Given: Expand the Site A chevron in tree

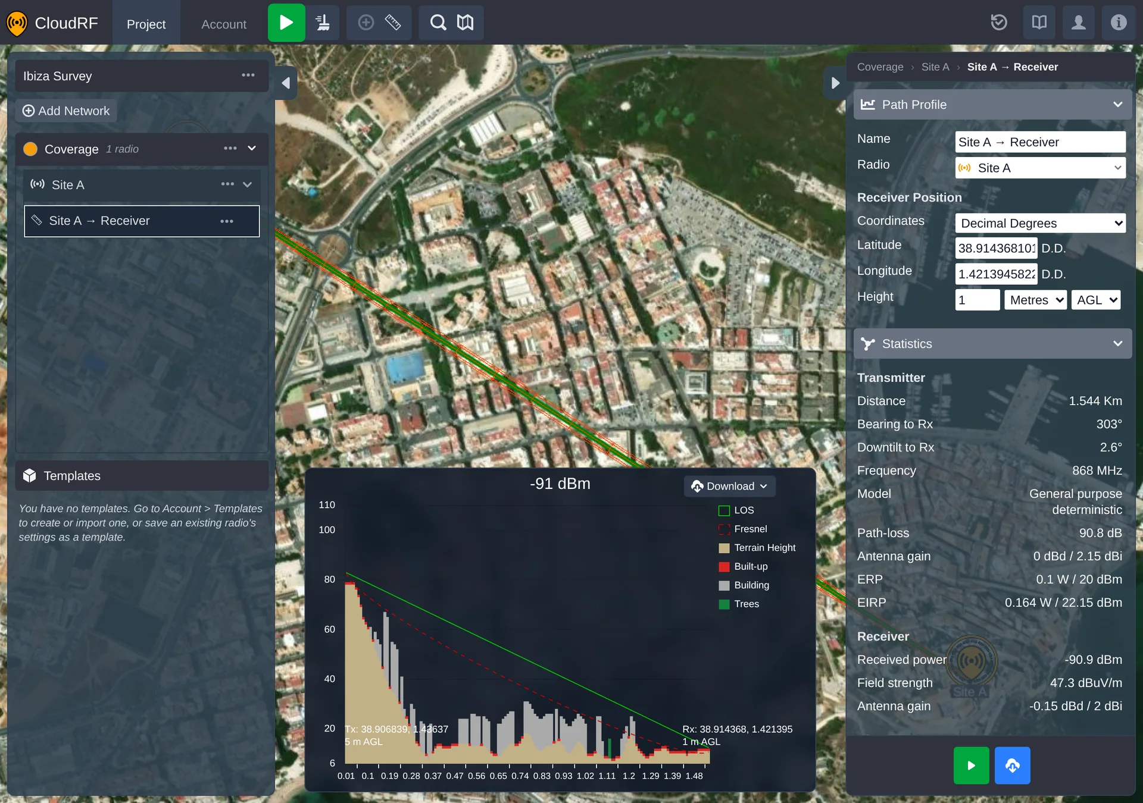Looking at the screenshot, I should (x=248, y=184).
